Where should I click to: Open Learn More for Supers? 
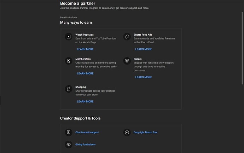[144, 77]
